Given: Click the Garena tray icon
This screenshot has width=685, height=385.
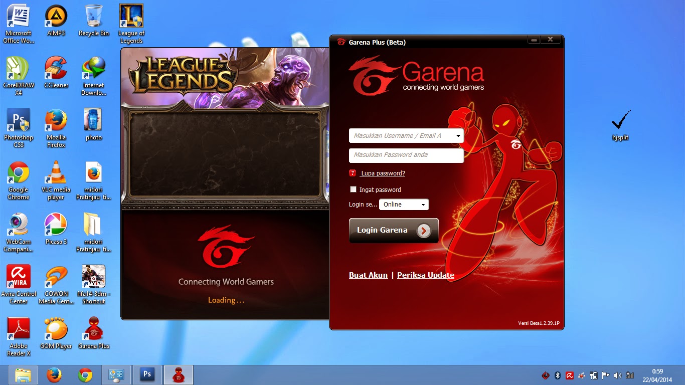Looking at the screenshot, I should (546, 375).
